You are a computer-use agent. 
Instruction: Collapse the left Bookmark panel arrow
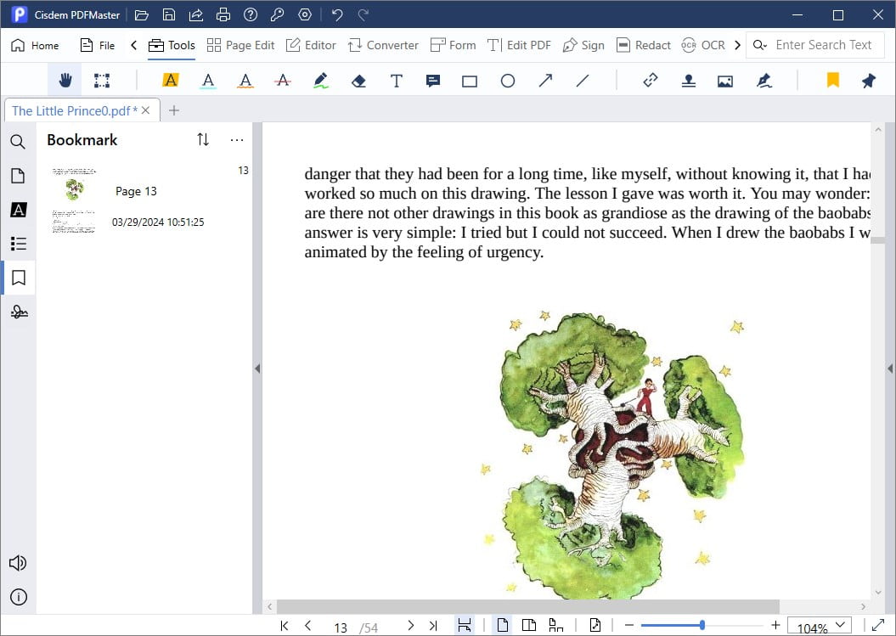(x=257, y=369)
